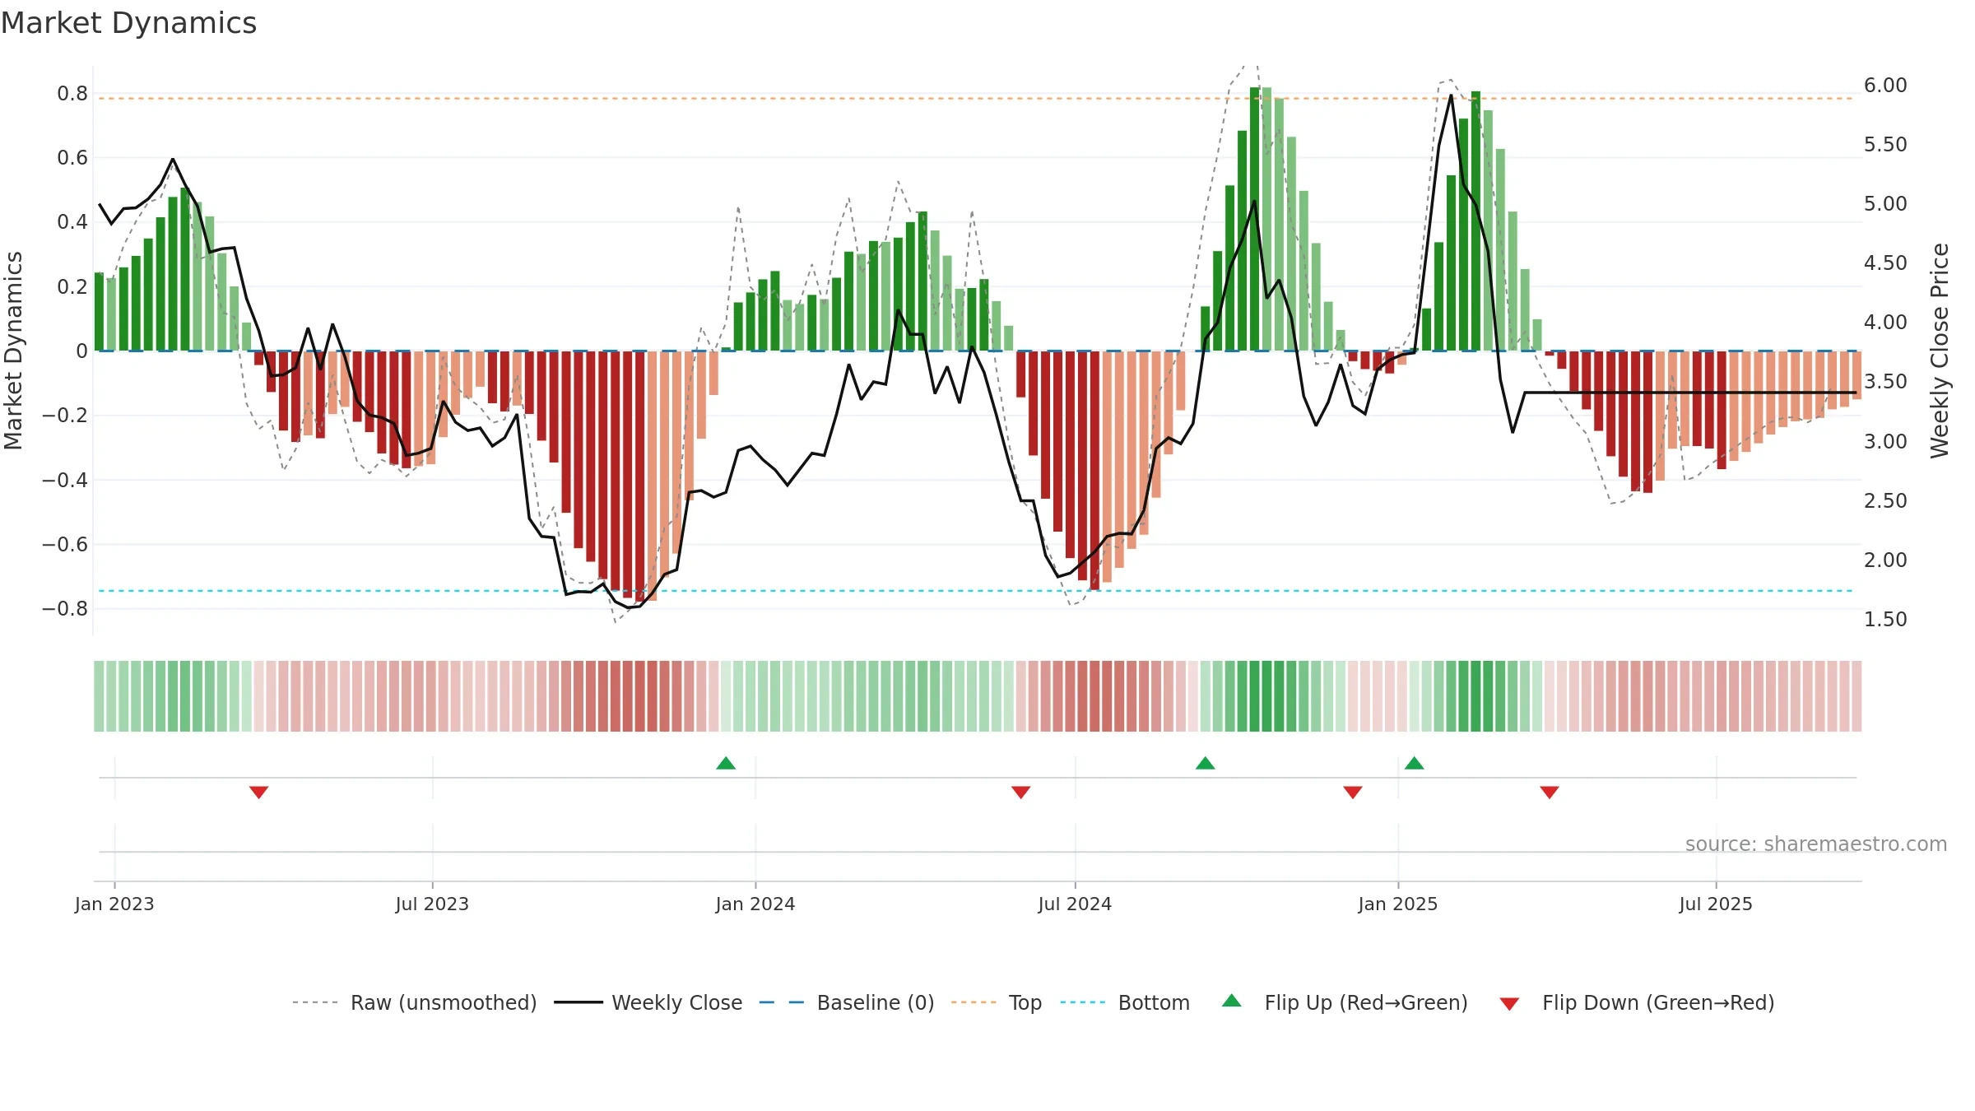Screen dimensions: 1975x1111
Task: Select flip-up marker at Jan 2025
Action: click(1415, 763)
